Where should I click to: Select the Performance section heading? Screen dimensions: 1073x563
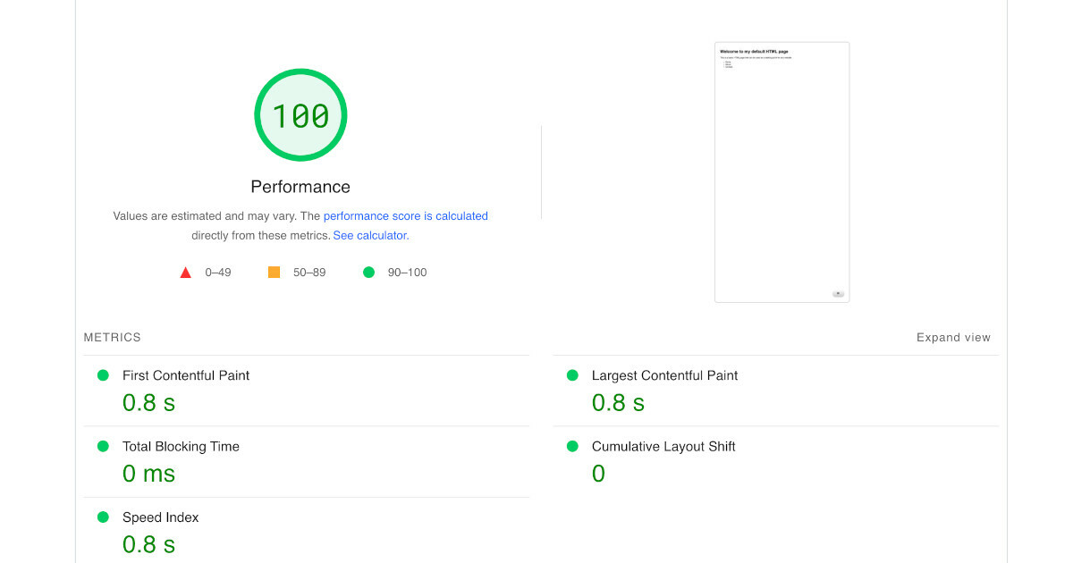(300, 186)
